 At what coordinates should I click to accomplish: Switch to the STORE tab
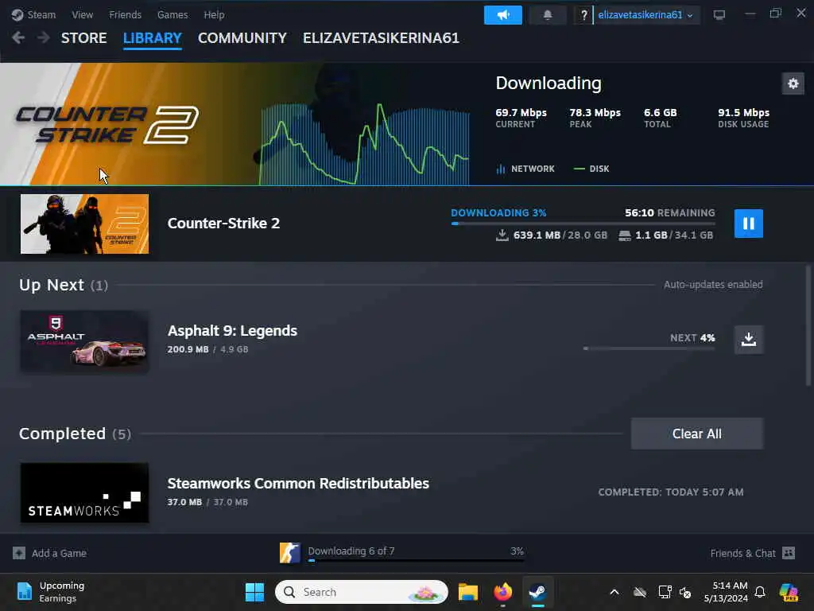click(83, 38)
